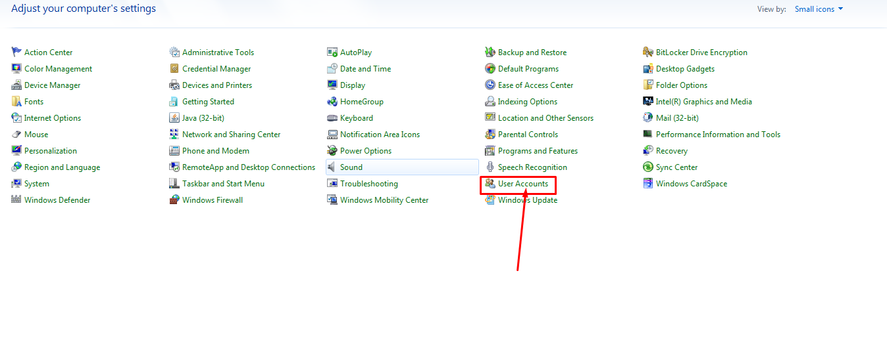Click the Mouse icon
The width and height of the screenshot is (887, 359).
coord(16,135)
